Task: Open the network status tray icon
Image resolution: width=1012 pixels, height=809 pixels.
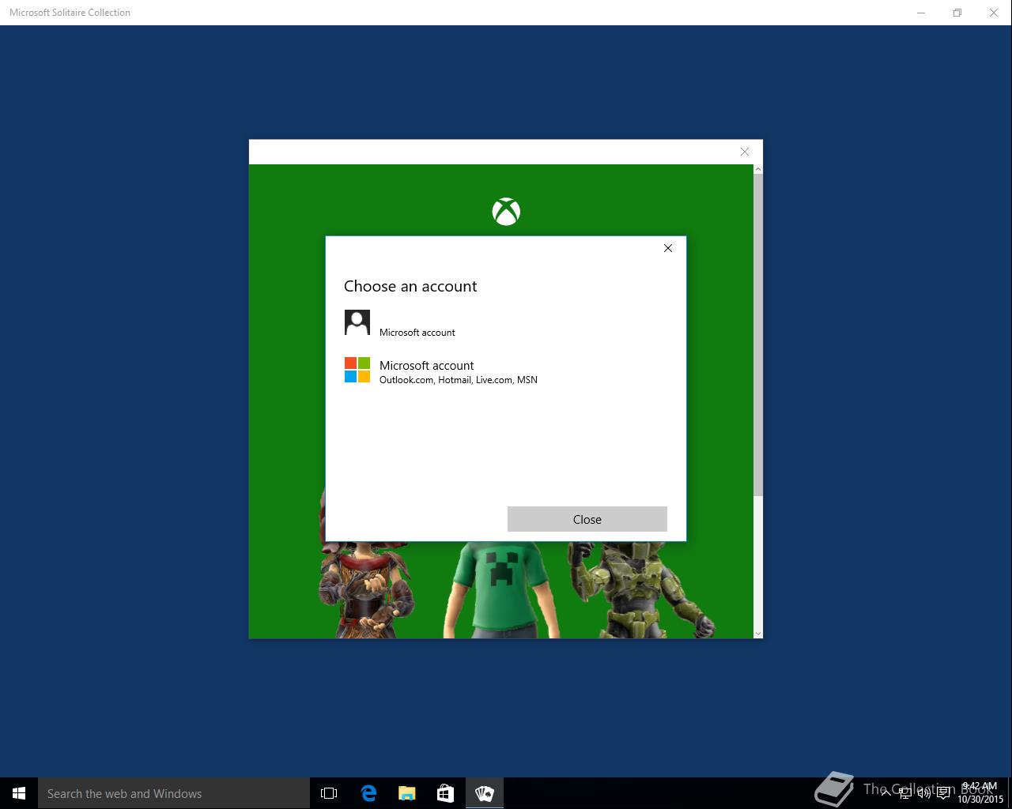Action: tap(905, 793)
